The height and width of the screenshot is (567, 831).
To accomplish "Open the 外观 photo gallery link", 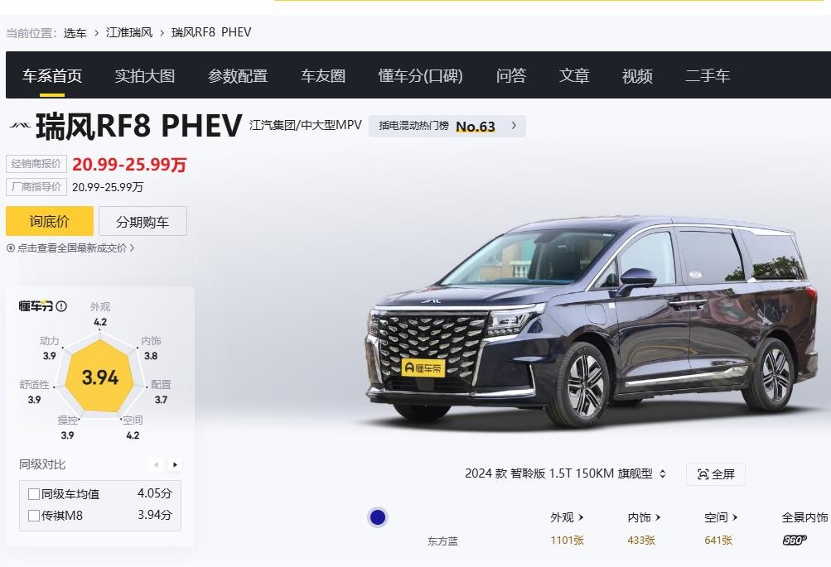I will tap(567, 517).
